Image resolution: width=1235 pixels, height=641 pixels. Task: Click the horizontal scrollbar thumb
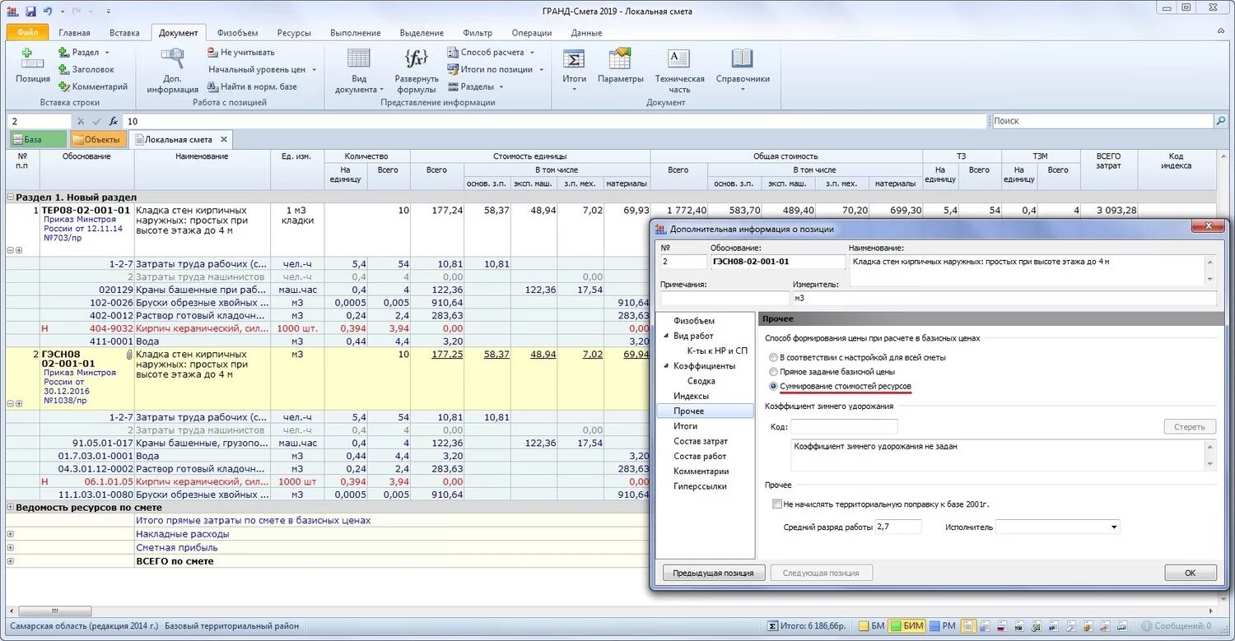click(55, 611)
